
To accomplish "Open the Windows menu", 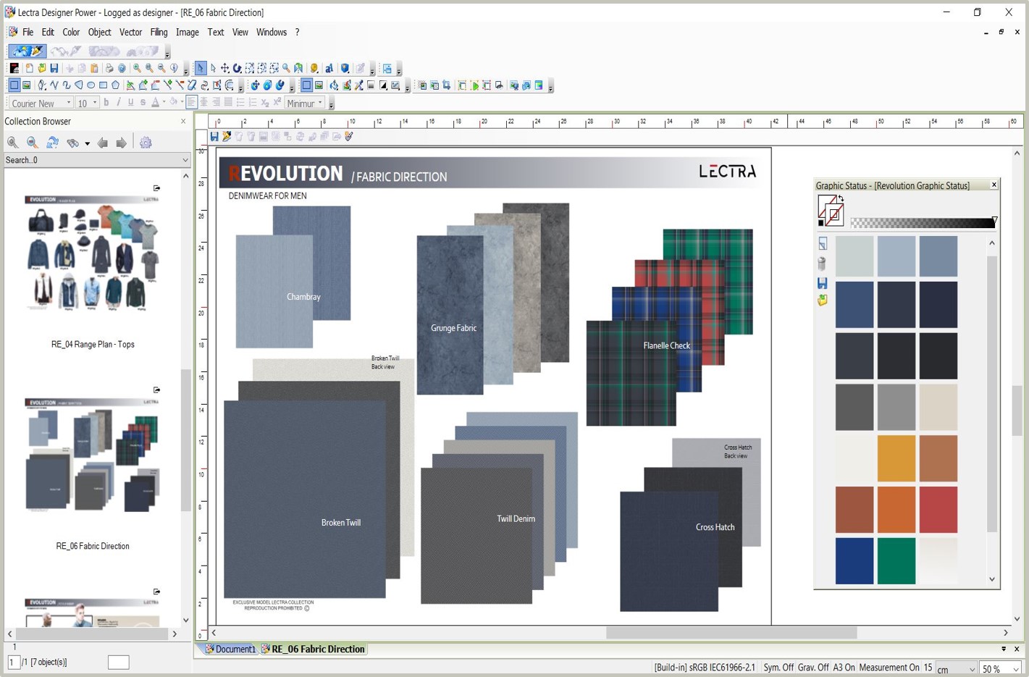I will tap(272, 33).
